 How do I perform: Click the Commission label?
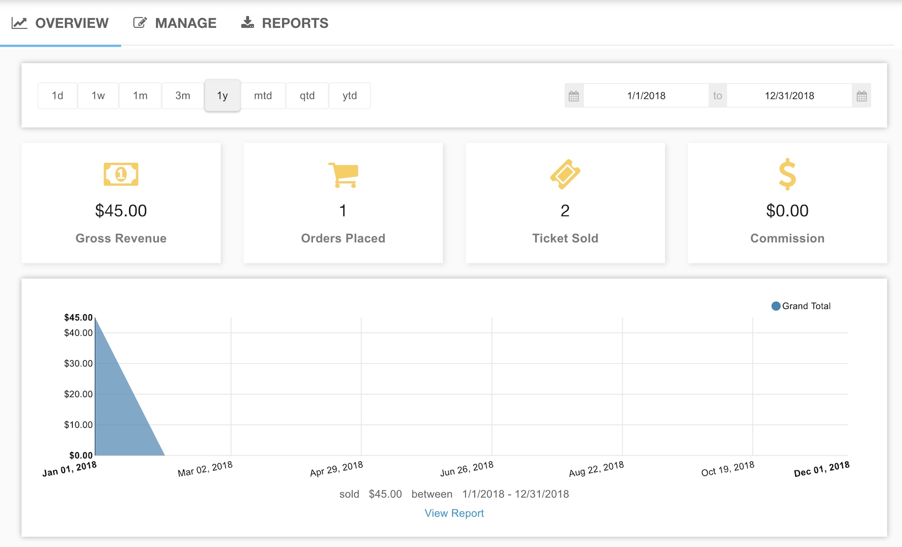click(x=788, y=239)
